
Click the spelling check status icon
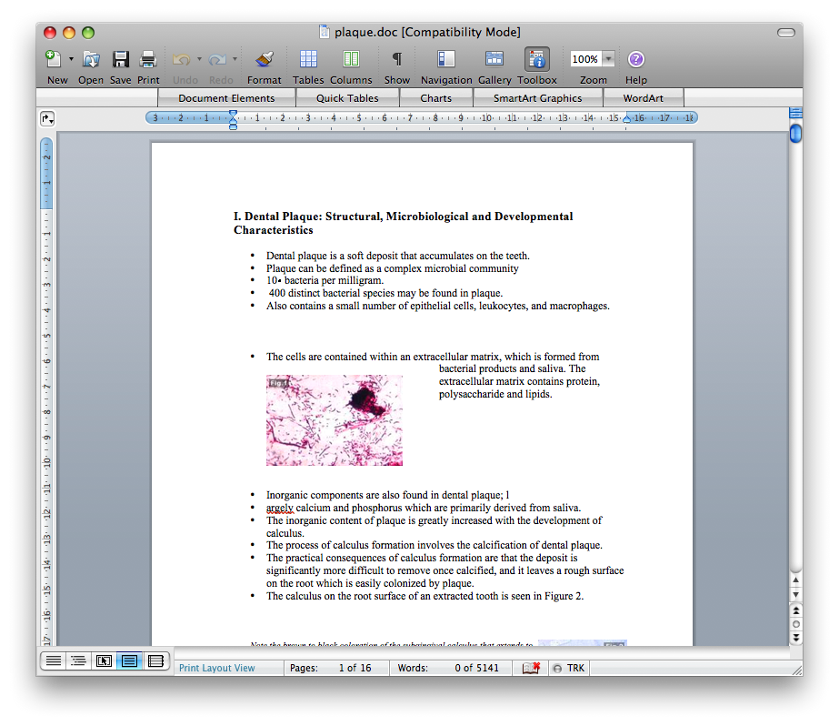point(532,668)
